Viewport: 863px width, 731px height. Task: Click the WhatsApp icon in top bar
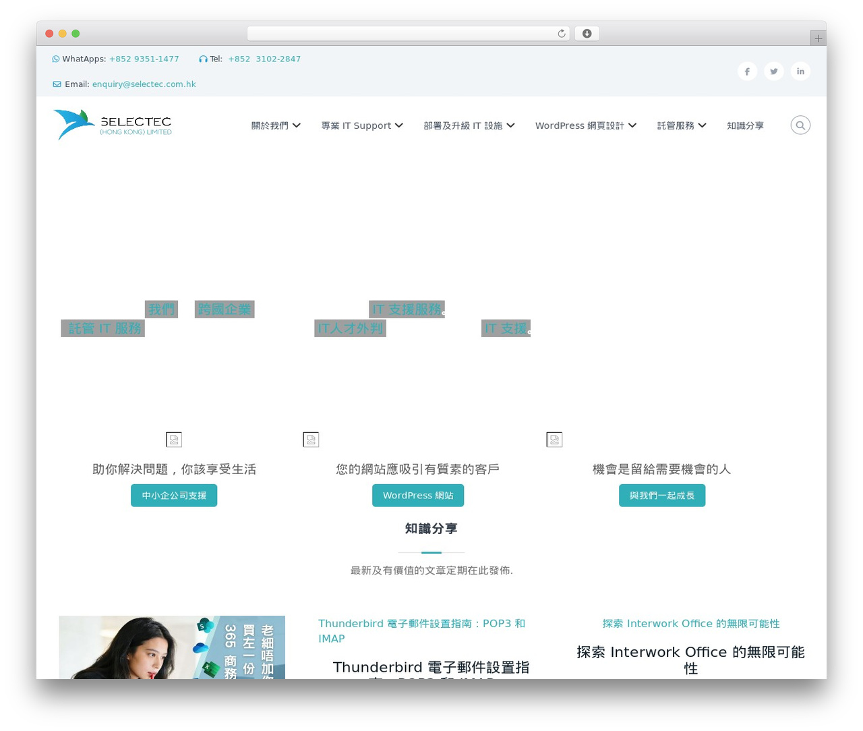[x=56, y=59]
